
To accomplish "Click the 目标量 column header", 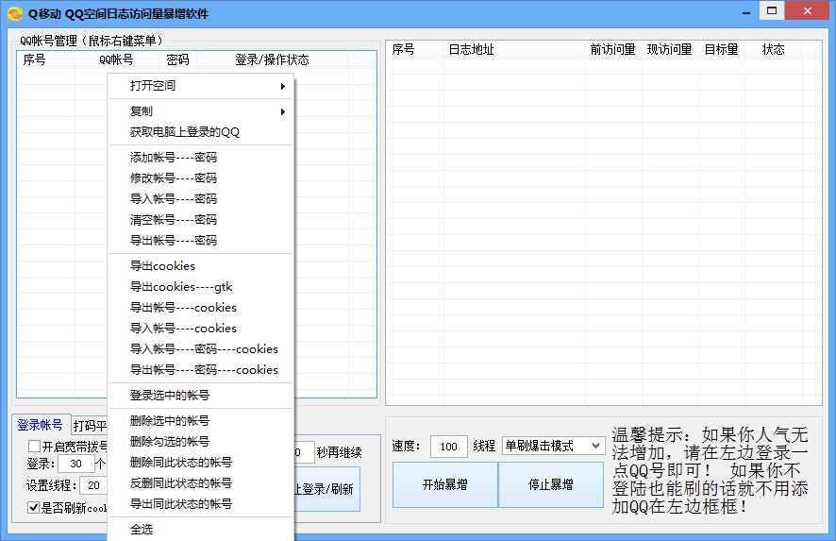I will tap(722, 50).
